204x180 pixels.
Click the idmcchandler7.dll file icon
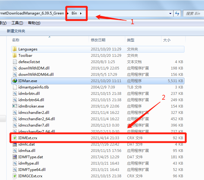click(x=15, y=125)
